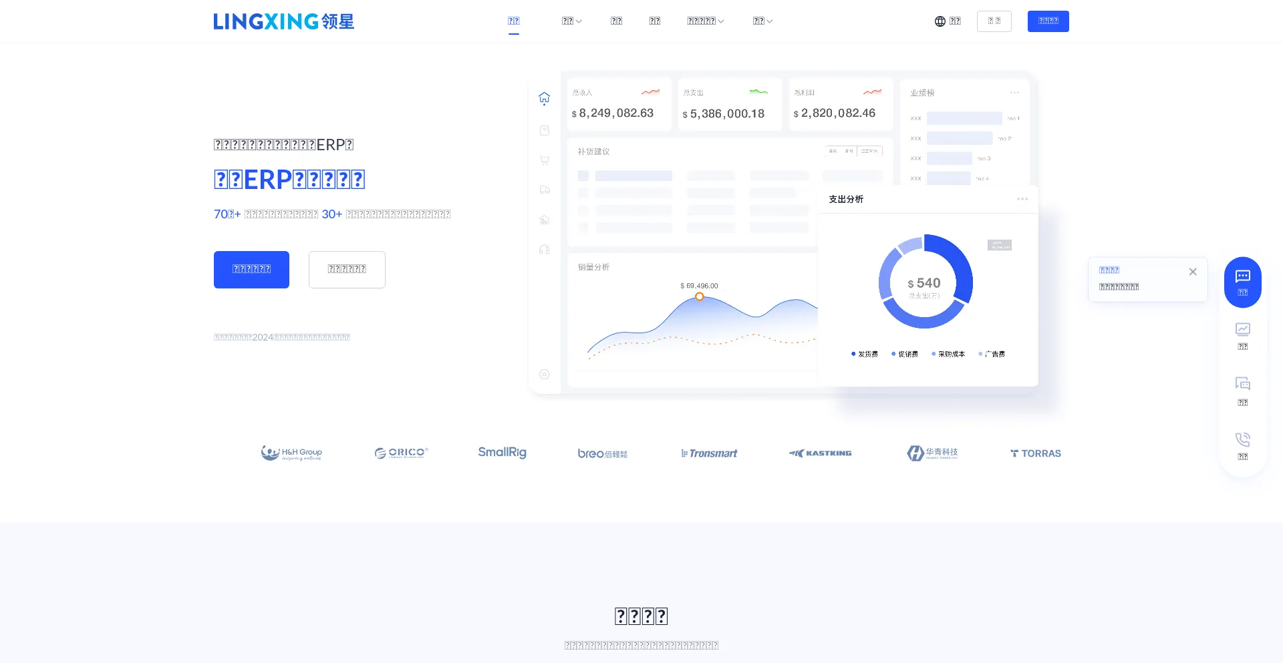This screenshot has width=1283, height=663.
Task: Select the truck logistics icon in dashboard sidebar
Action: pos(545,190)
